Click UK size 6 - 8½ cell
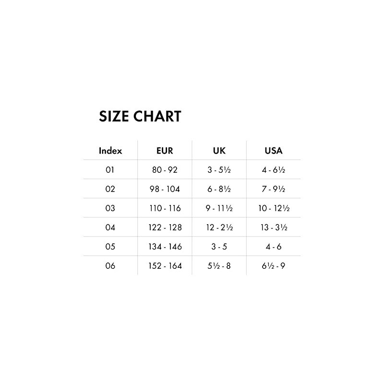Viewport: 384px width, 384px height. [219, 189]
